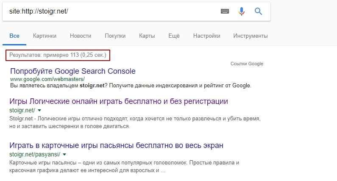This screenshot has height=181, width=337.
Task: Go to the Покупки tab
Action: (115, 36)
